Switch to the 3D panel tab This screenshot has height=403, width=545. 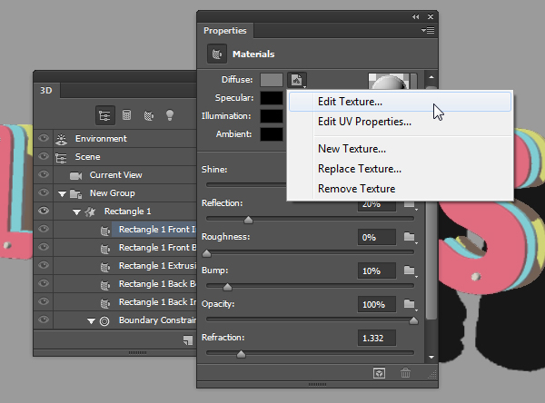[46, 91]
